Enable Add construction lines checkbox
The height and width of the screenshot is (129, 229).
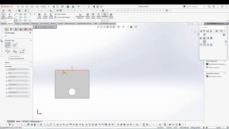pos(9,59)
